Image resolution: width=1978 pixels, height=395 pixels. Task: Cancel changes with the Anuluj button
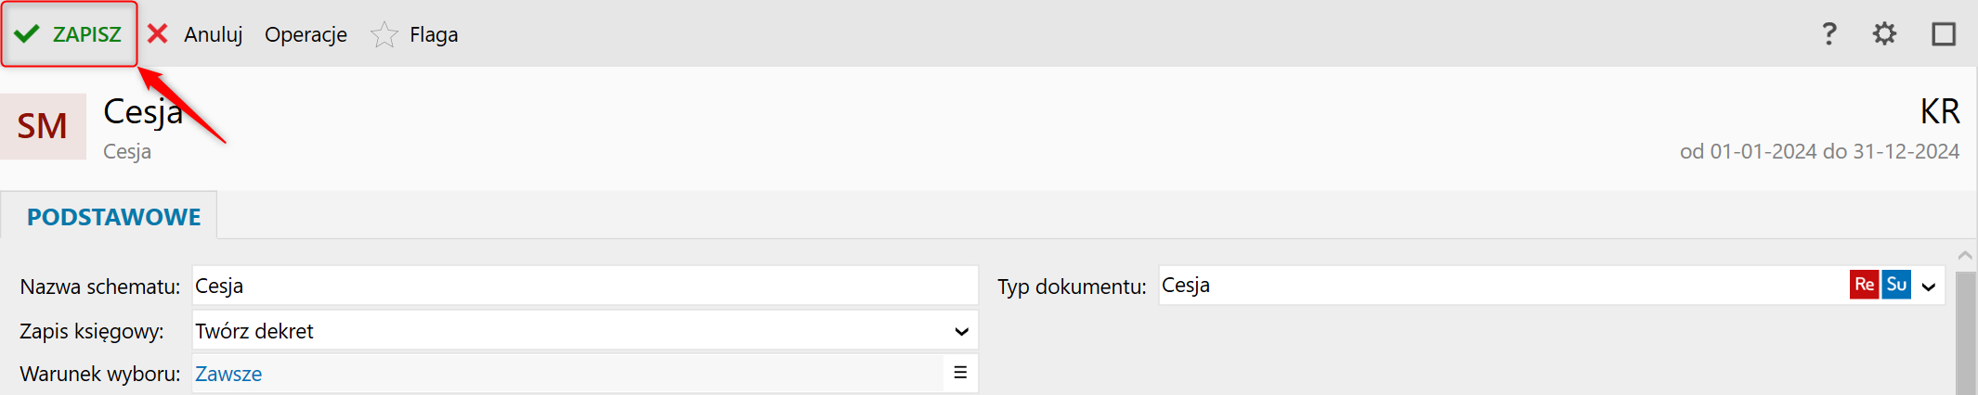tap(213, 34)
